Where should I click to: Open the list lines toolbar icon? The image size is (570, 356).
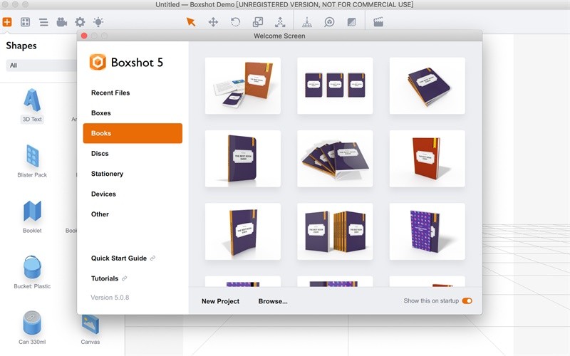click(43, 22)
